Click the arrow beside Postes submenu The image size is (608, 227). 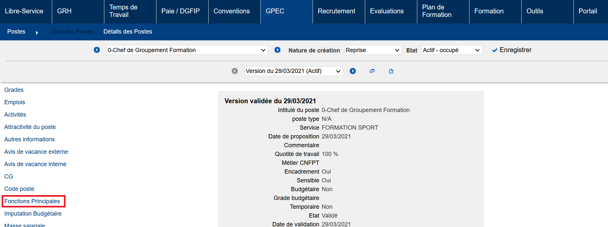(x=37, y=33)
